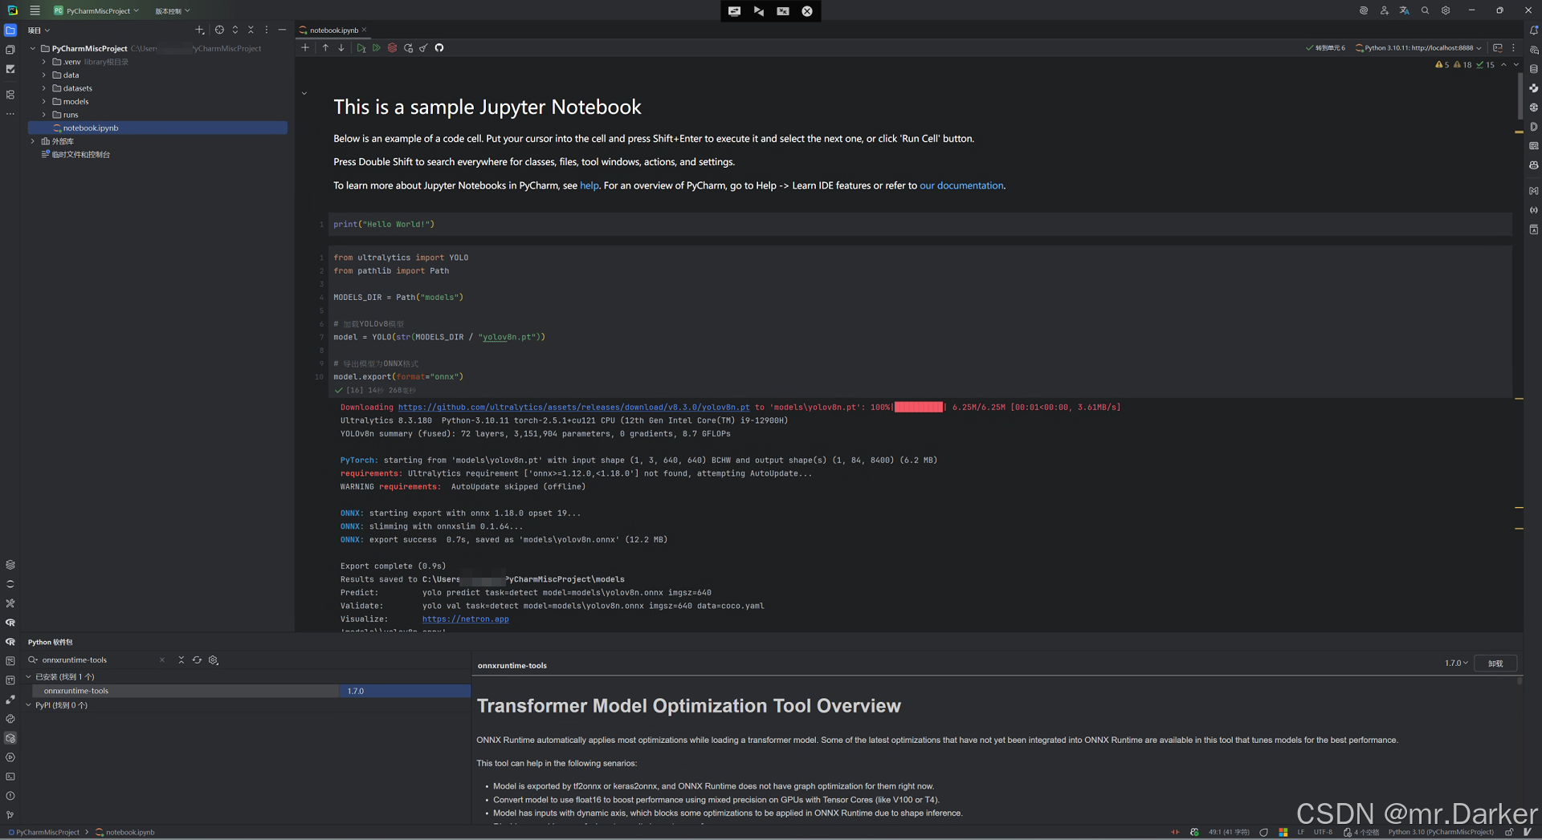This screenshot has height=840, width=1542.
Task: Move cell down in notebook toolbar
Action: 341,47
